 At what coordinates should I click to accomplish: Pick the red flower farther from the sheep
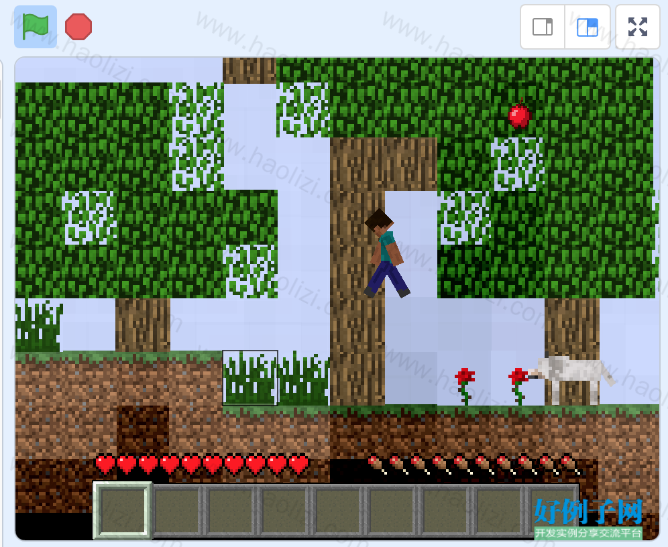pos(465,386)
